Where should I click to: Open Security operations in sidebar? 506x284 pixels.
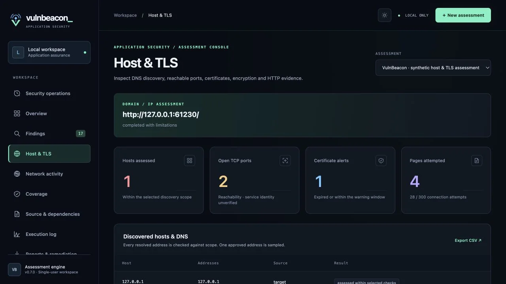pyautogui.click(x=49, y=93)
